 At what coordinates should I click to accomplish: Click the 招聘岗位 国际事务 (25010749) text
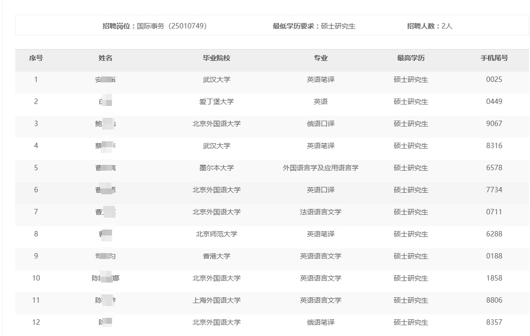click(154, 26)
